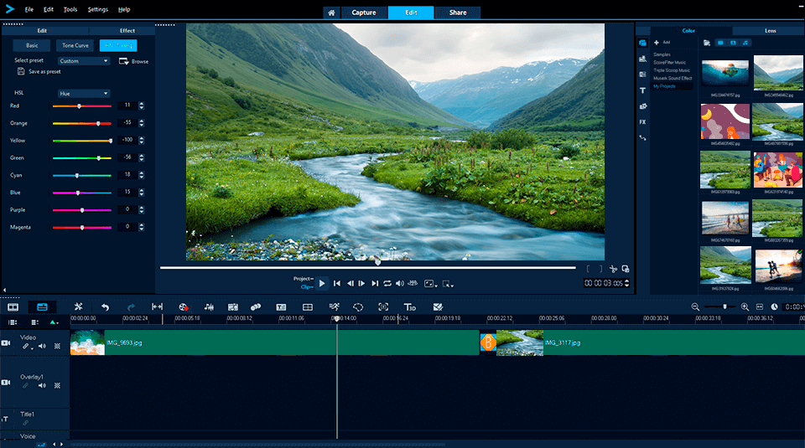Viewport: 805px width, 448px height.
Task: Open the aspect ratio dropdown
Action: click(430, 284)
